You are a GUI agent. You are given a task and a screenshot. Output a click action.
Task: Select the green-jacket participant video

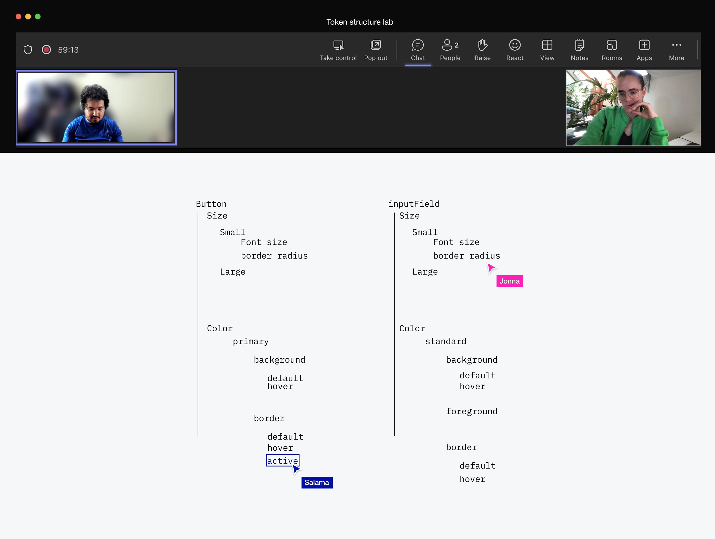coord(633,108)
